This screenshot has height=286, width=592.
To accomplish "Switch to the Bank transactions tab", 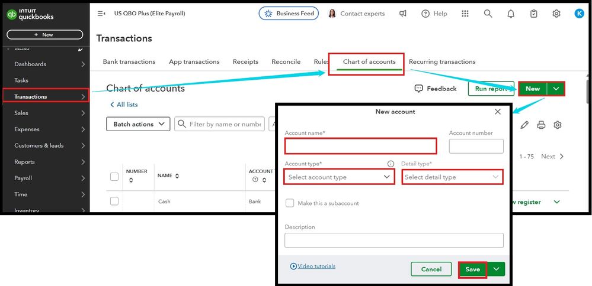I will [129, 61].
